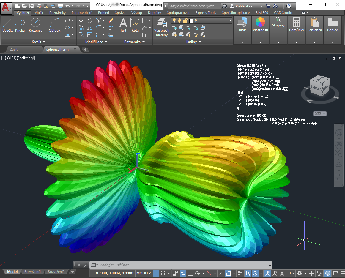Toggle ortho mode in status bar

190,273
